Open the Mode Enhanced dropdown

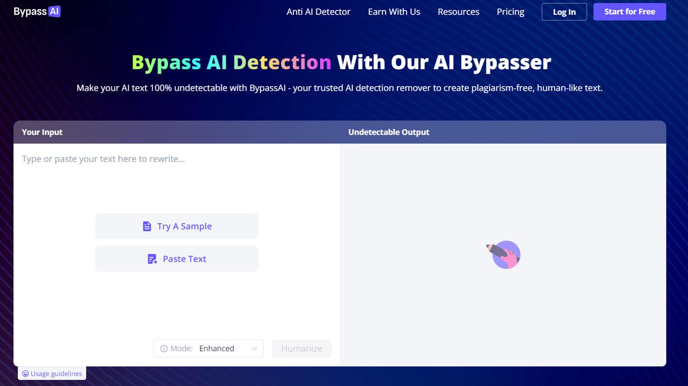[208, 349]
